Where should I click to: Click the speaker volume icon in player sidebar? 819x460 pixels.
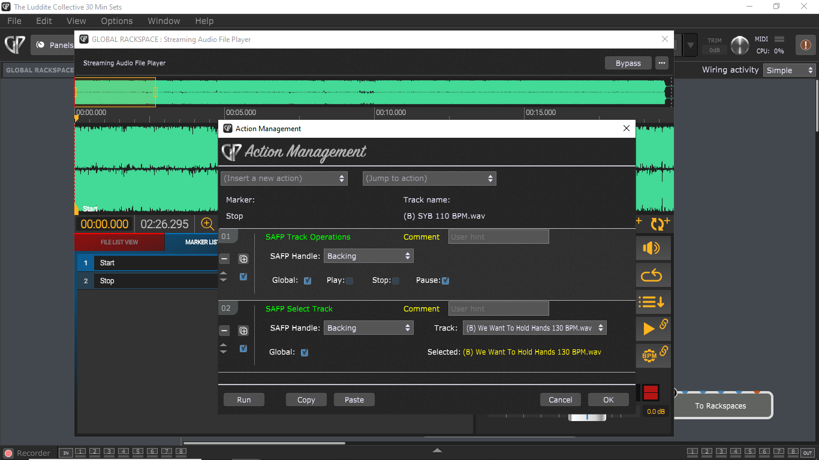(x=652, y=248)
